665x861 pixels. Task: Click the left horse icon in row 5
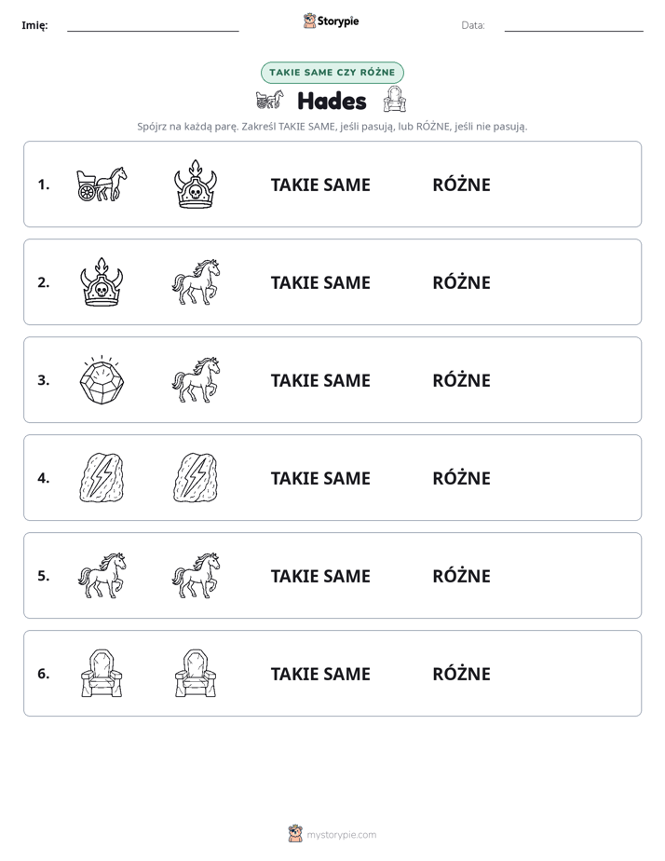pos(102,576)
